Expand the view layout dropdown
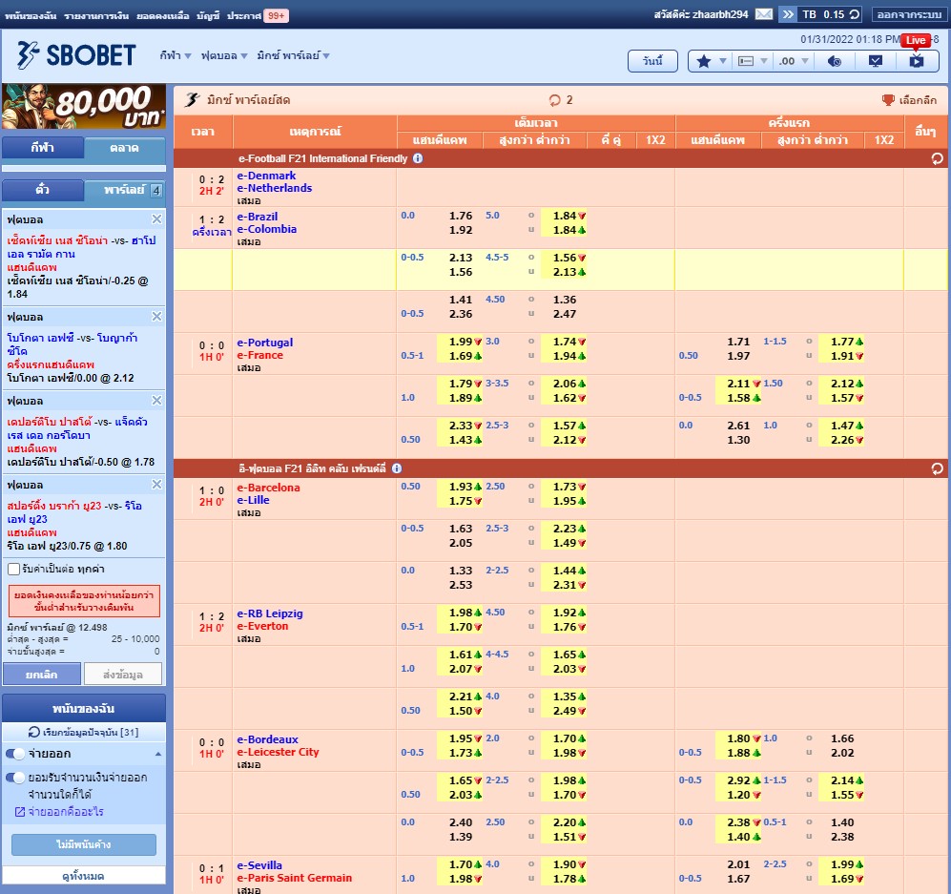 [764, 61]
